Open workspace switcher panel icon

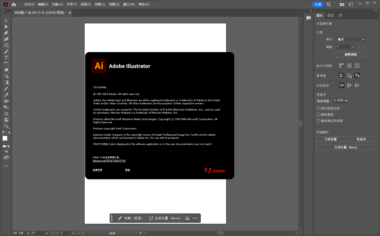(351, 4)
